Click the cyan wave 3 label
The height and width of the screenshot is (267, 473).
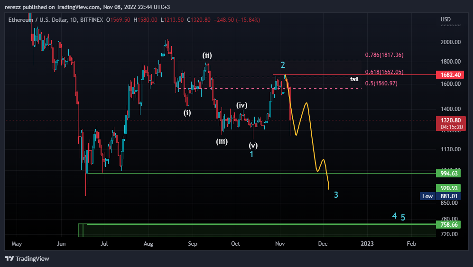coord(336,195)
